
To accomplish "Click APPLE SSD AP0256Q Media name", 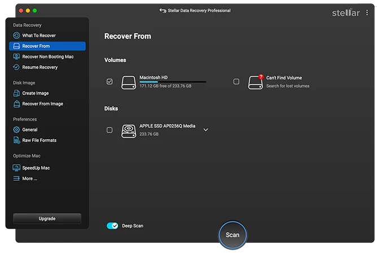I will 168,126.
